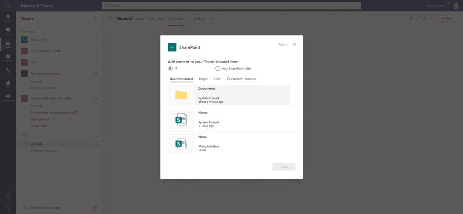463x214 pixels.
Task: Open Activity in the left rail
Action: click(8, 17)
